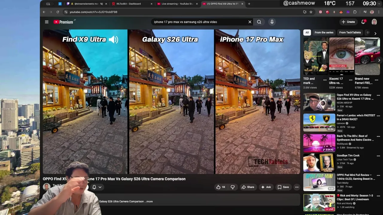Screen dimensions: 383x215
Task: Open options for Rick and Morty livestream
Action: [378, 196]
